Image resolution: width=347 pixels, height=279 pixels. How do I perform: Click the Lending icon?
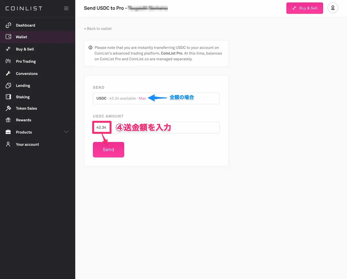8,85
